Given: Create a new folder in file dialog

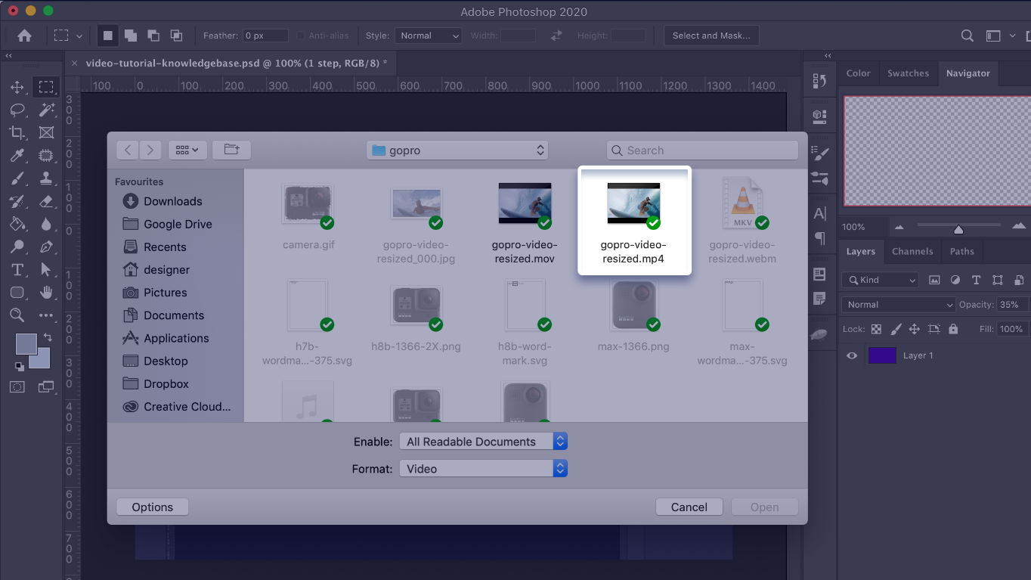Looking at the screenshot, I should (x=231, y=150).
